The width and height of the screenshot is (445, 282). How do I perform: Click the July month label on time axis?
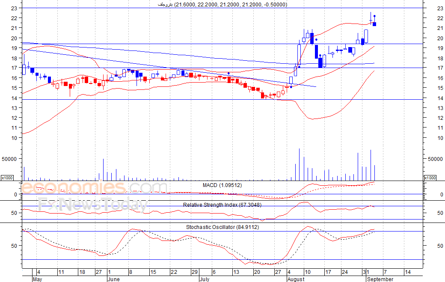[x=205, y=279]
